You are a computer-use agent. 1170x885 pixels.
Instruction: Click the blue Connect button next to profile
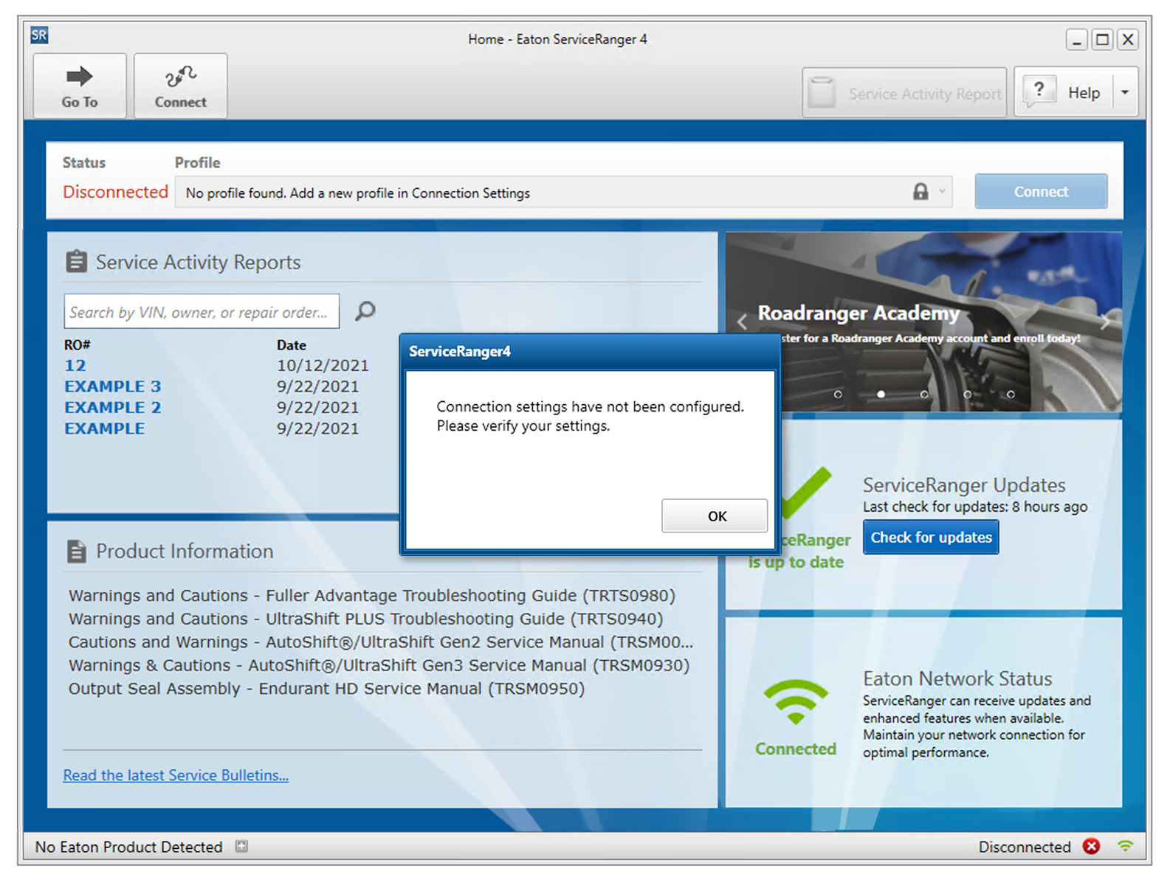click(x=1041, y=192)
